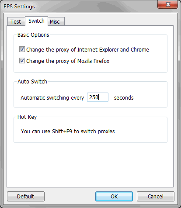Viewport: 181px width, 208px height.
Task: Untick the Internet Explorer and Chrome proxy checkbox
Action: pos(22,49)
